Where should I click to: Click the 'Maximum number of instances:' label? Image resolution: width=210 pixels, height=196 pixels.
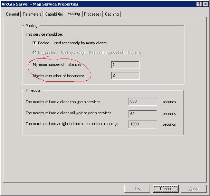click(58, 76)
